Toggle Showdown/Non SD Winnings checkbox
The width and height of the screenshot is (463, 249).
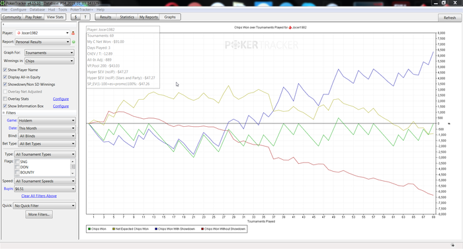(x=5, y=85)
